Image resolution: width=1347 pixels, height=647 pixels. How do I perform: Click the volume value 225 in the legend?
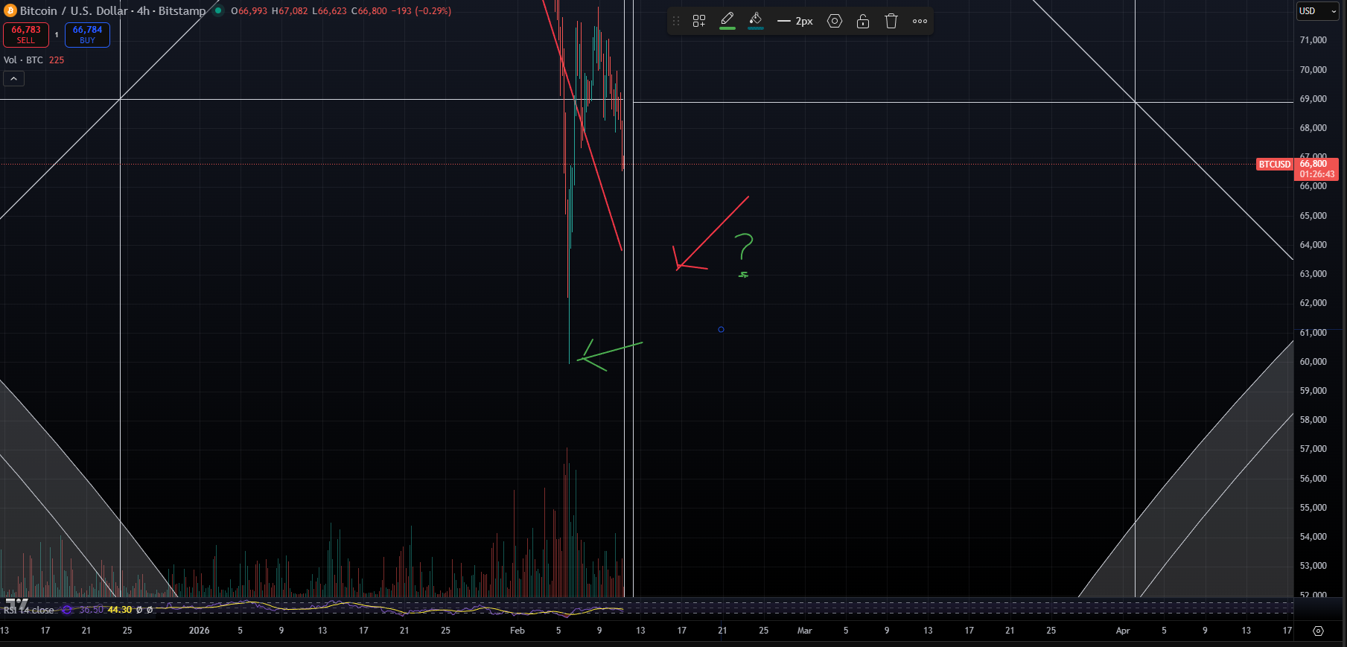click(x=57, y=60)
